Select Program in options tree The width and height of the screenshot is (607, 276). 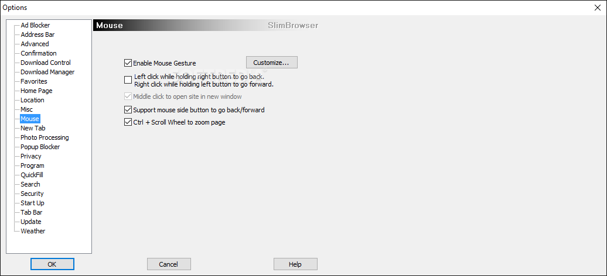tap(33, 165)
